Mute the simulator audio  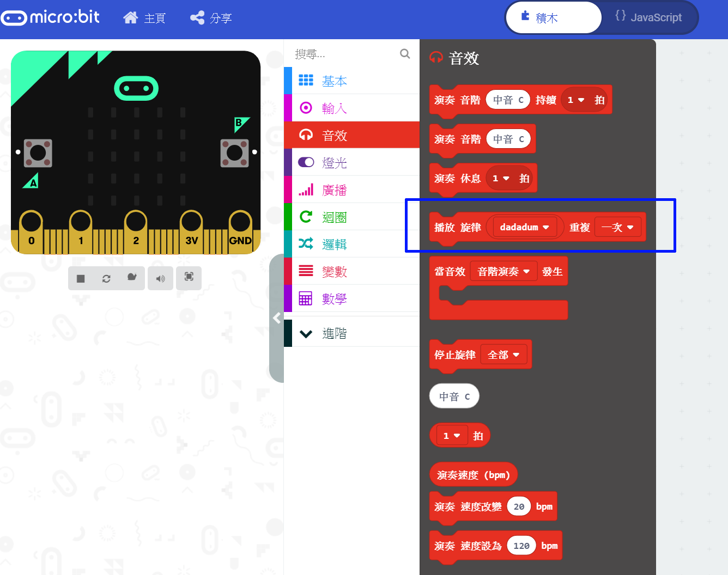160,278
